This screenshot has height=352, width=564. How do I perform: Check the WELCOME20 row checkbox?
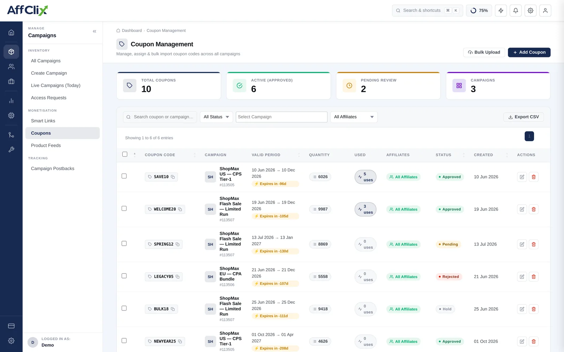point(124,208)
